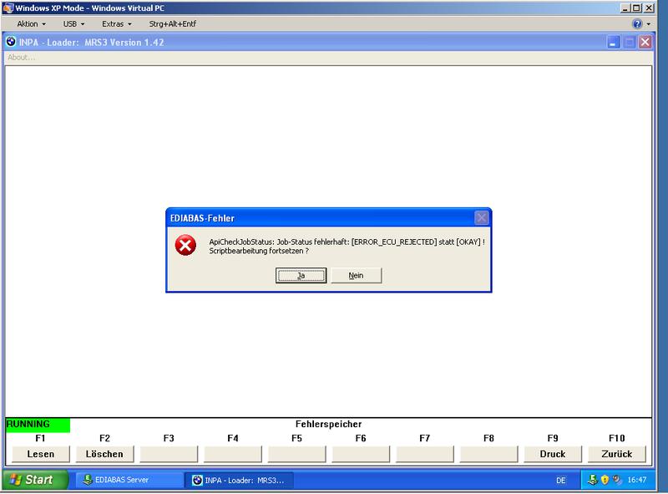The width and height of the screenshot is (668, 494).
Task: Click the green RUNNING status indicator
Action: [x=38, y=425]
